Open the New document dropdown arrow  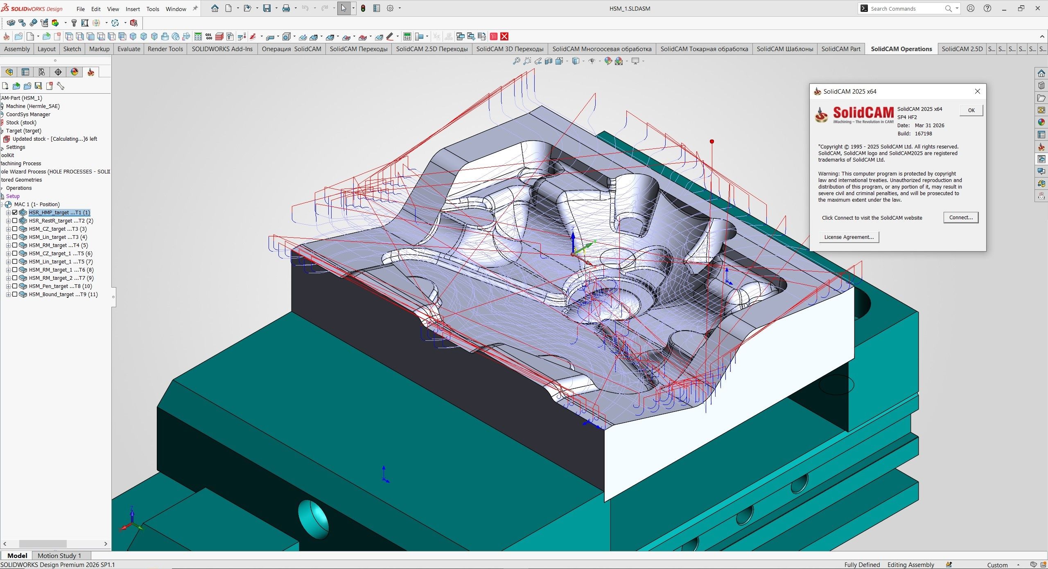pos(237,8)
